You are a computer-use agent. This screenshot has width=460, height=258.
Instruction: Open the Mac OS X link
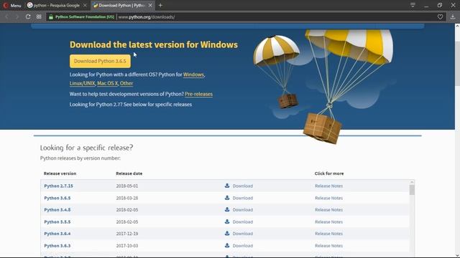click(107, 83)
